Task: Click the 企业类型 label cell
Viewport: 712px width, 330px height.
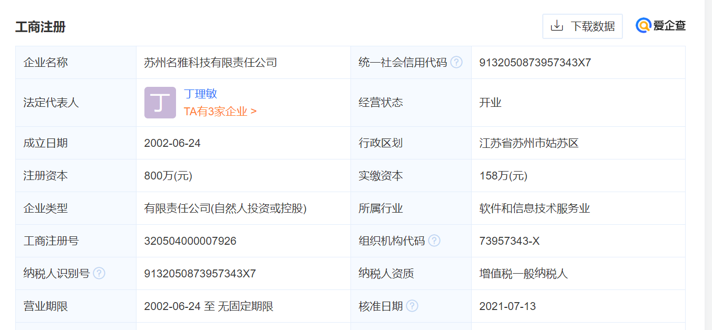Action: point(76,208)
